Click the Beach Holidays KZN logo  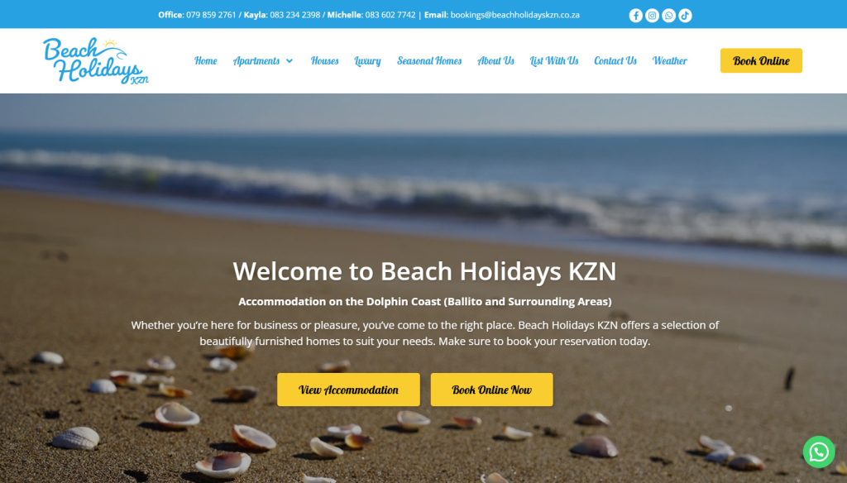[96, 61]
